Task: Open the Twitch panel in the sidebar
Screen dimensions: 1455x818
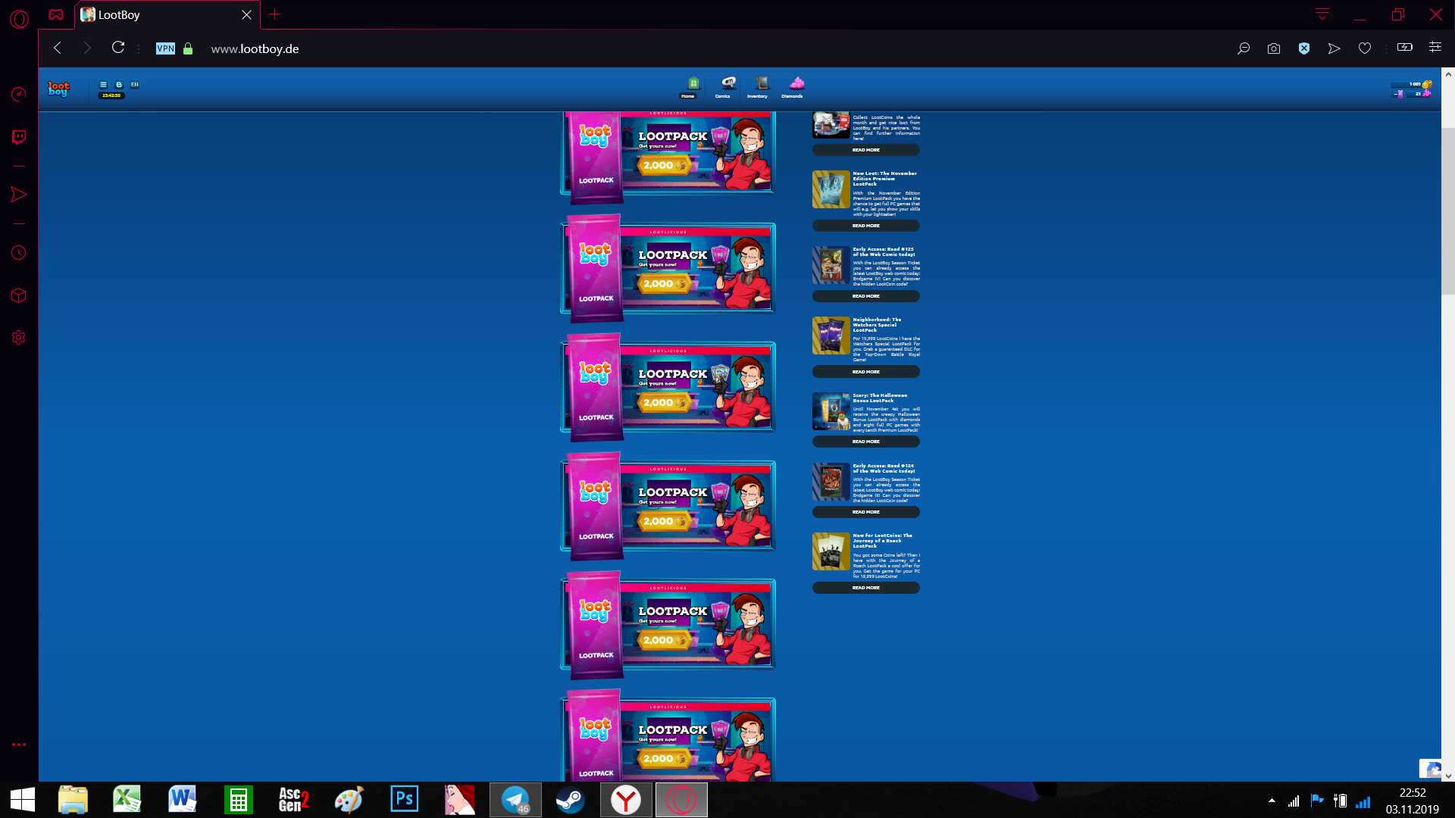Action: point(19,137)
